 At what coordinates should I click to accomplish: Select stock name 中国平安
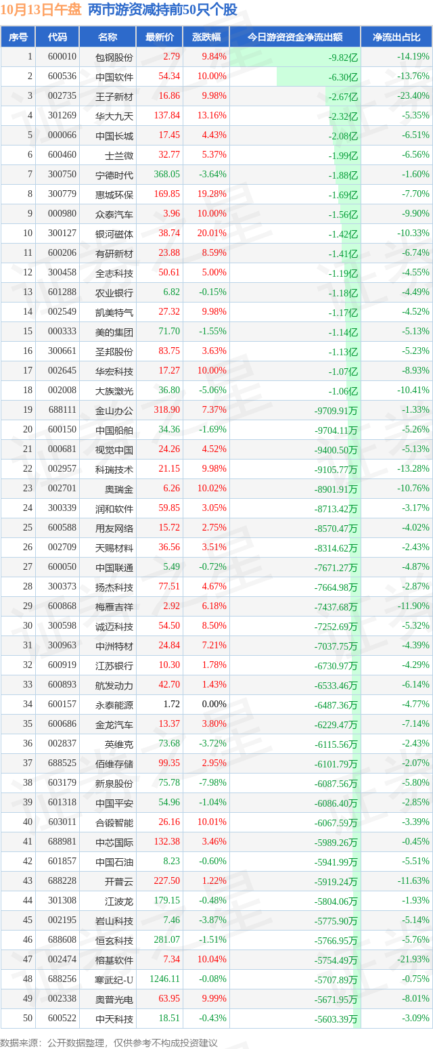tap(114, 803)
